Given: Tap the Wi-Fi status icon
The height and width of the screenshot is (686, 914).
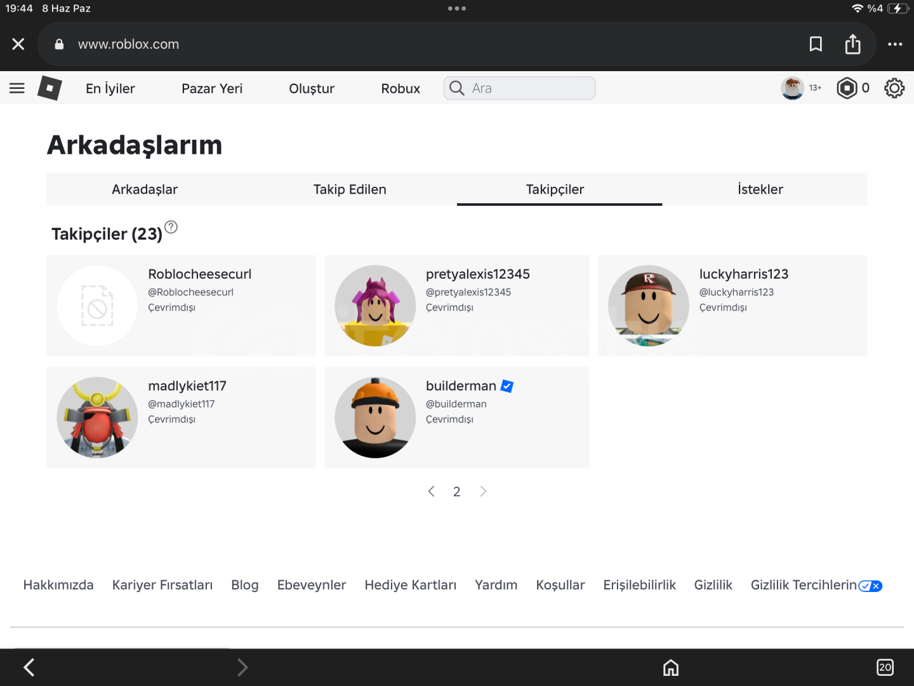Looking at the screenshot, I should [858, 8].
